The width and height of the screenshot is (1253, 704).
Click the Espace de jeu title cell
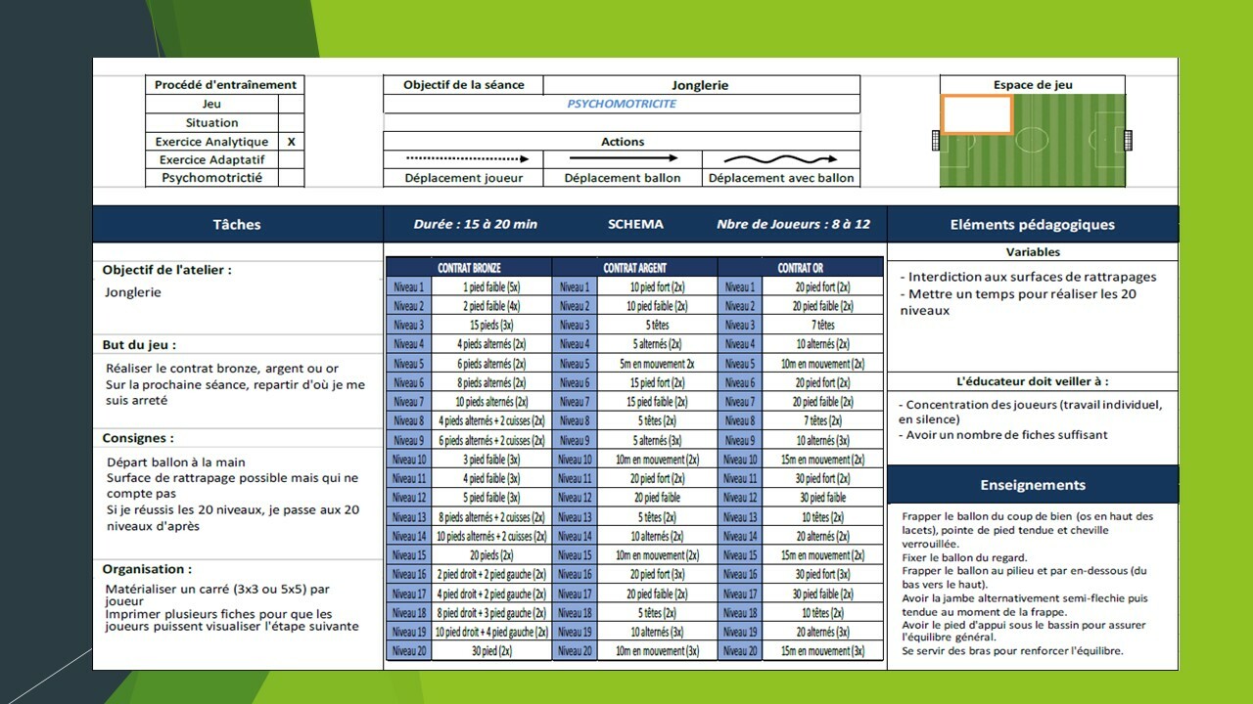tap(1032, 85)
